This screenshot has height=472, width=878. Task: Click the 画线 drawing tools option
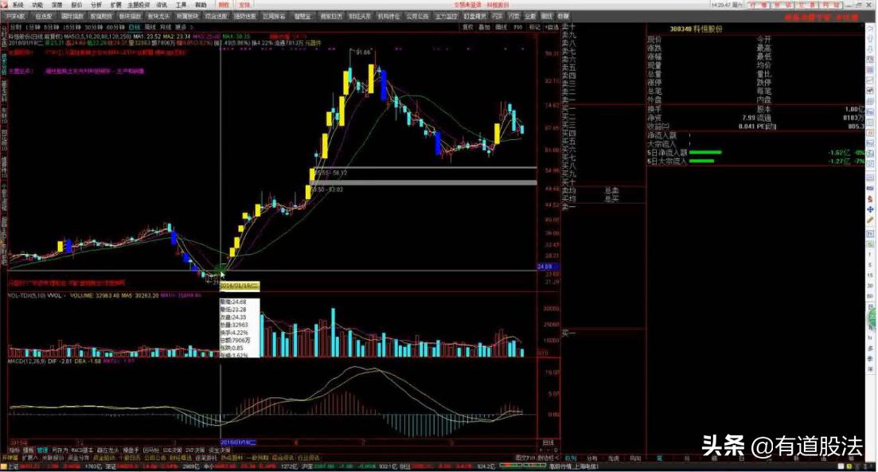coord(501,27)
